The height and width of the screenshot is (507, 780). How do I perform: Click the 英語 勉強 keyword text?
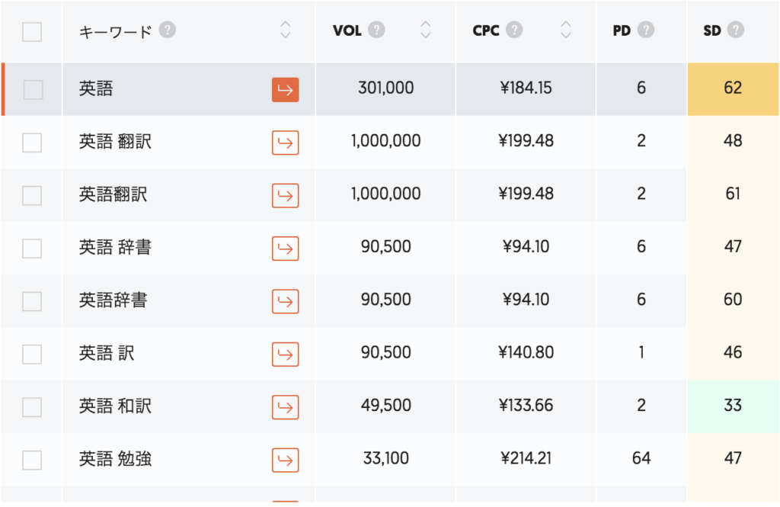115,459
